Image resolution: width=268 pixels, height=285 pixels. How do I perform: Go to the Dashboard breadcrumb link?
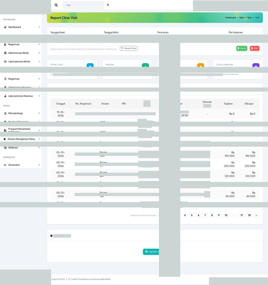click(230, 18)
